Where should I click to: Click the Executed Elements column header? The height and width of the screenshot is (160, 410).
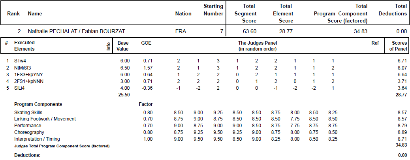tap(24, 46)
